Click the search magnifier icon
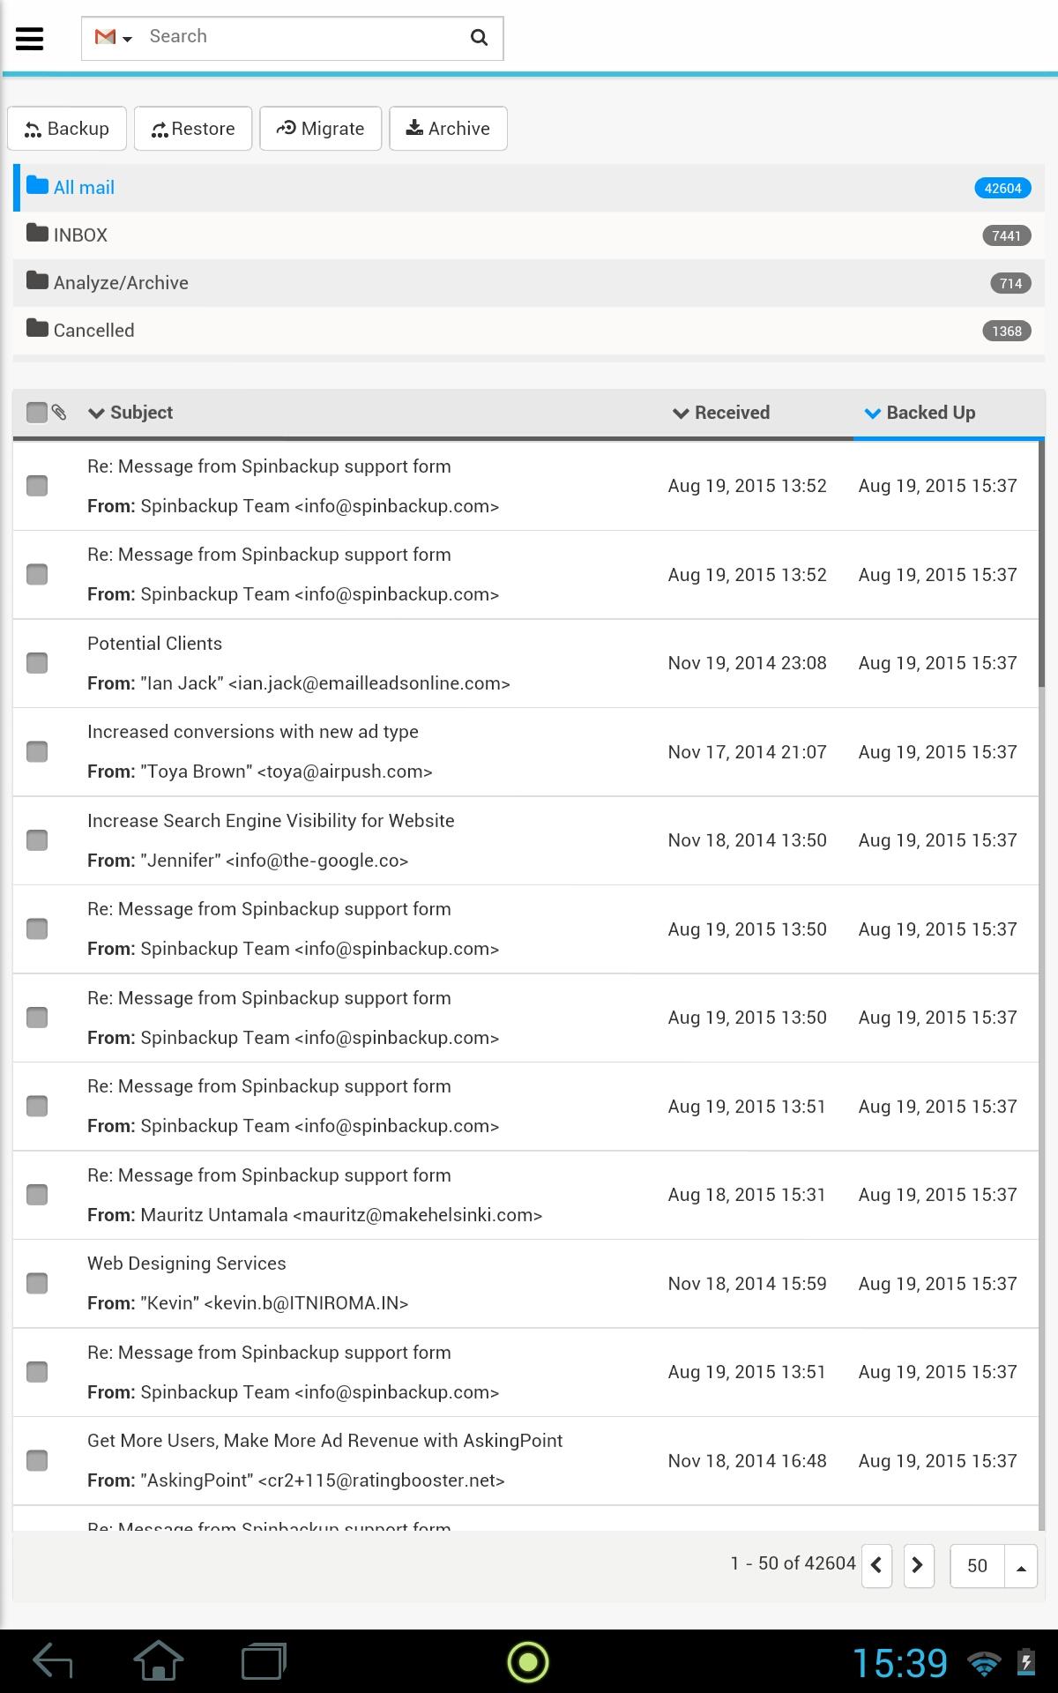The image size is (1058, 1693). (x=479, y=37)
